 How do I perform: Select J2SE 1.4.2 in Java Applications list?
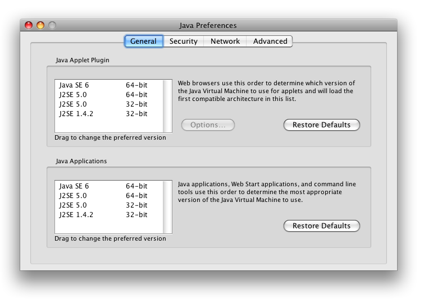[104, 215]
